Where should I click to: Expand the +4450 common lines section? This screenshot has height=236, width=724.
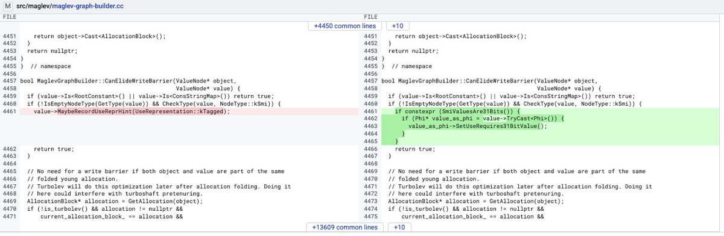click(345, 26)
